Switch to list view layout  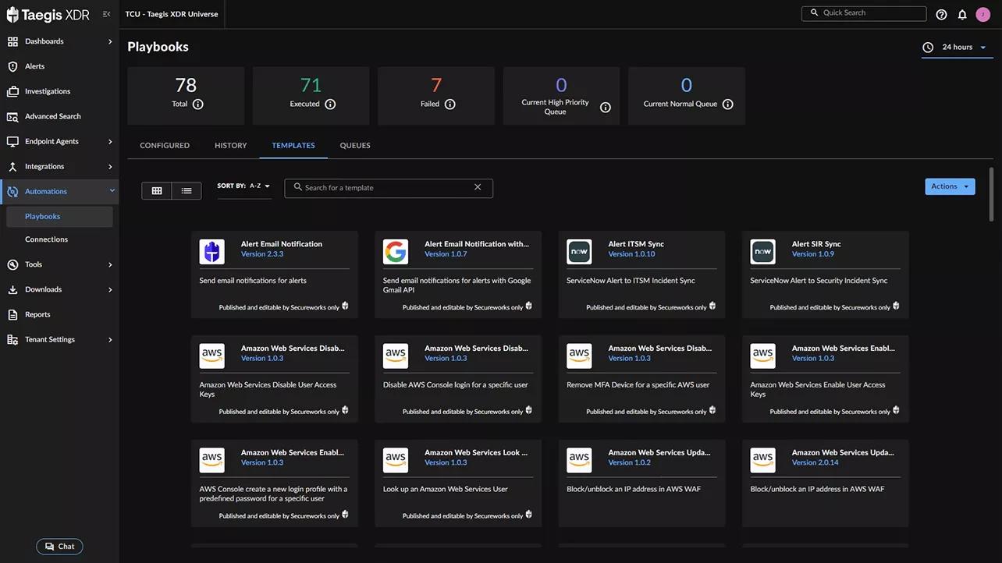[187, 191]
